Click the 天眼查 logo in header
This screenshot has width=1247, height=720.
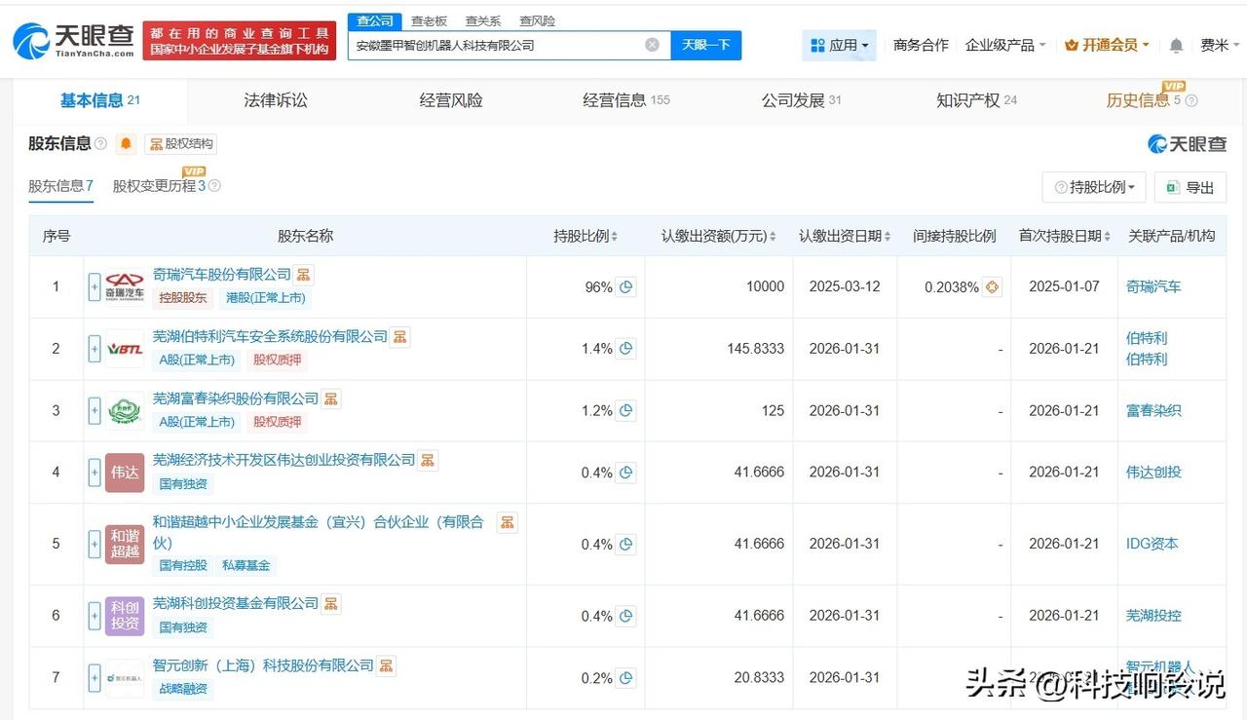pyautogui.click(x=74, y=41)
